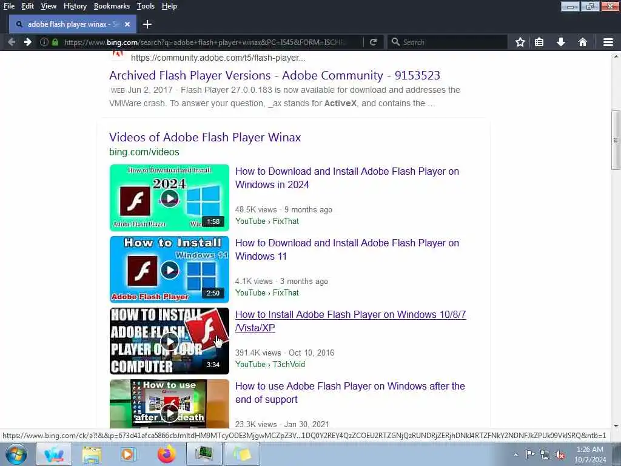This screenshot has height=466, width=621.
Task: Open Install Adobe Flash Player on Windows 11 link
Action: tap(347, 249)
